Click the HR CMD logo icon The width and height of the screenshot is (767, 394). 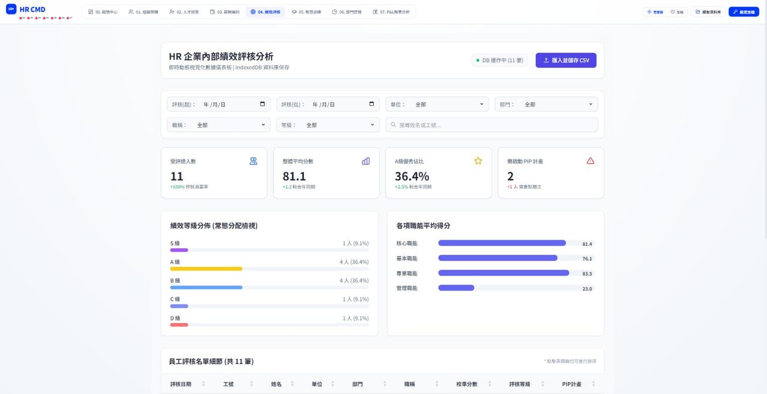pyautogui.click(x=11, y=10)
